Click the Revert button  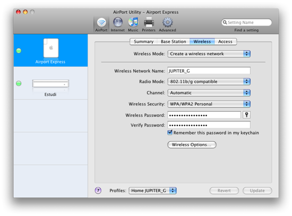coord(224,191)
